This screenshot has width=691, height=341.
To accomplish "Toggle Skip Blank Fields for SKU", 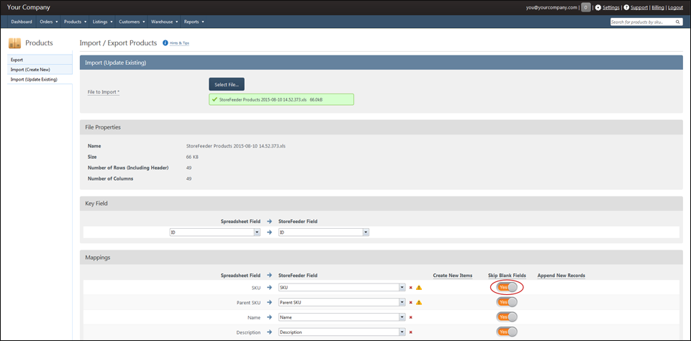I will (x=507, y=287).
